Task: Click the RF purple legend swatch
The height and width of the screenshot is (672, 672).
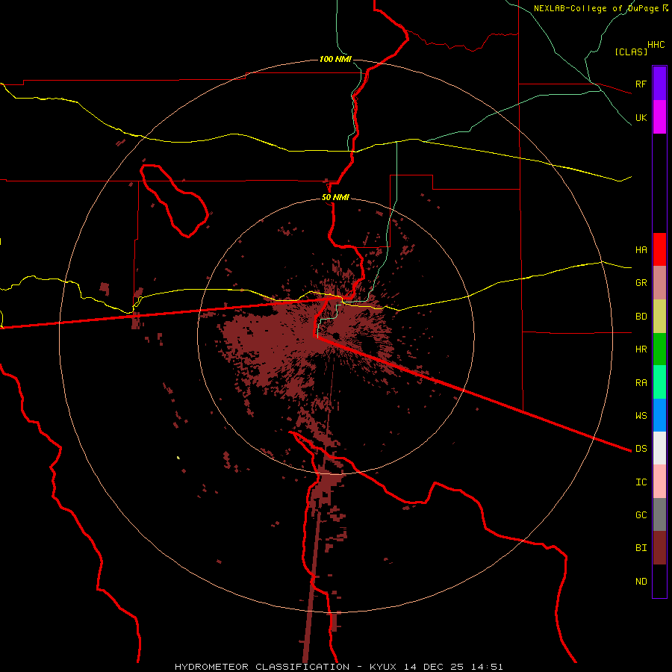Action: tap(659, 84)
